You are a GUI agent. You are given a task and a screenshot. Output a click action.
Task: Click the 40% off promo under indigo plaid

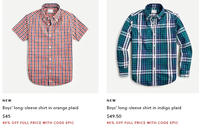coord(143,123)
